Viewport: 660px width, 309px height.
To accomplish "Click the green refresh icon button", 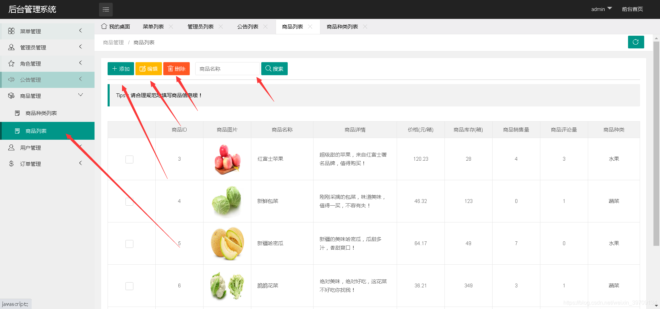I will [636, 42].
